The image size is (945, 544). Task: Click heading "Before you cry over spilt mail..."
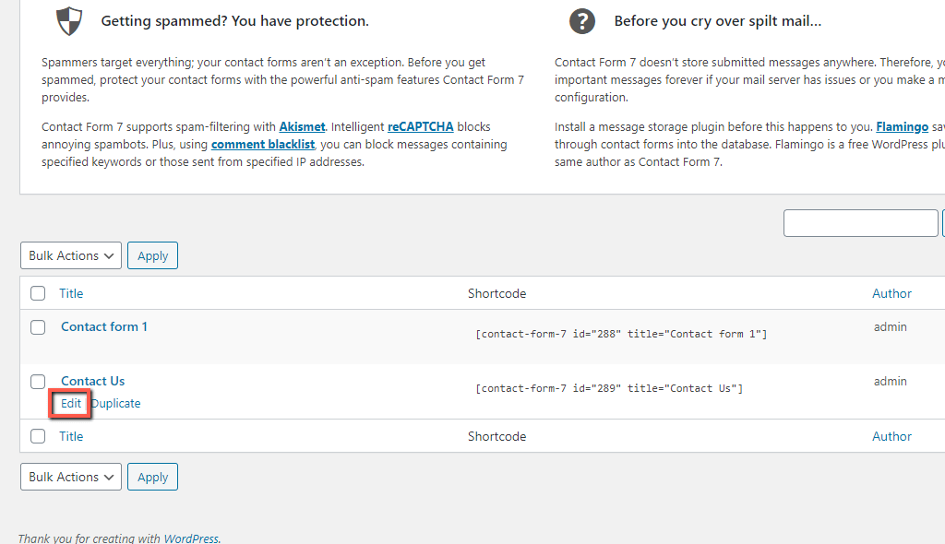[717, 21]
